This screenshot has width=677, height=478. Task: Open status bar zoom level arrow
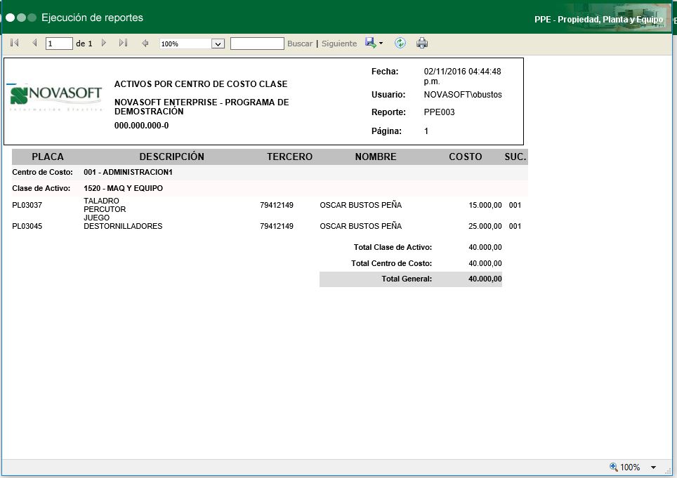coord(653,467)
